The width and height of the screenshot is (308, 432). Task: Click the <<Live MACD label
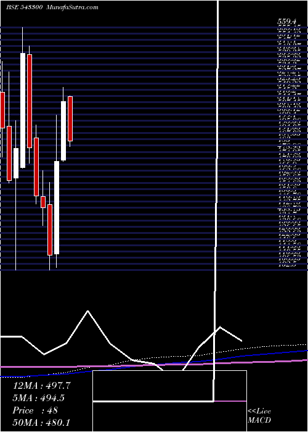(x=259, y=416)
